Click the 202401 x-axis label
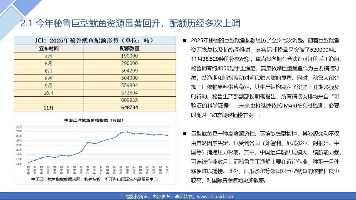The width and height of the screenshot is (356, 200). point(29,170)
